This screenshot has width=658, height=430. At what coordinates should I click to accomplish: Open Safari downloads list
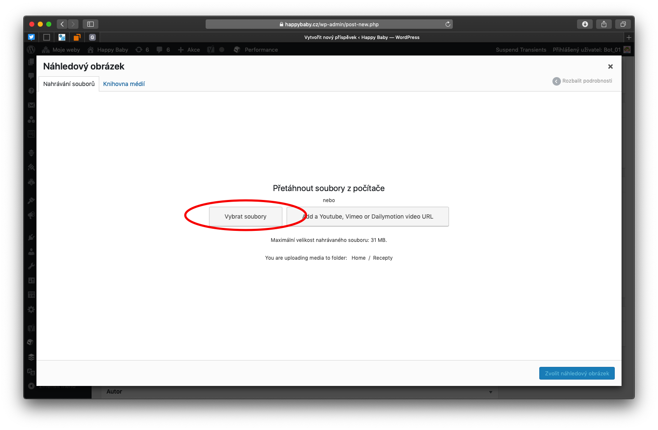pos(585,24)
